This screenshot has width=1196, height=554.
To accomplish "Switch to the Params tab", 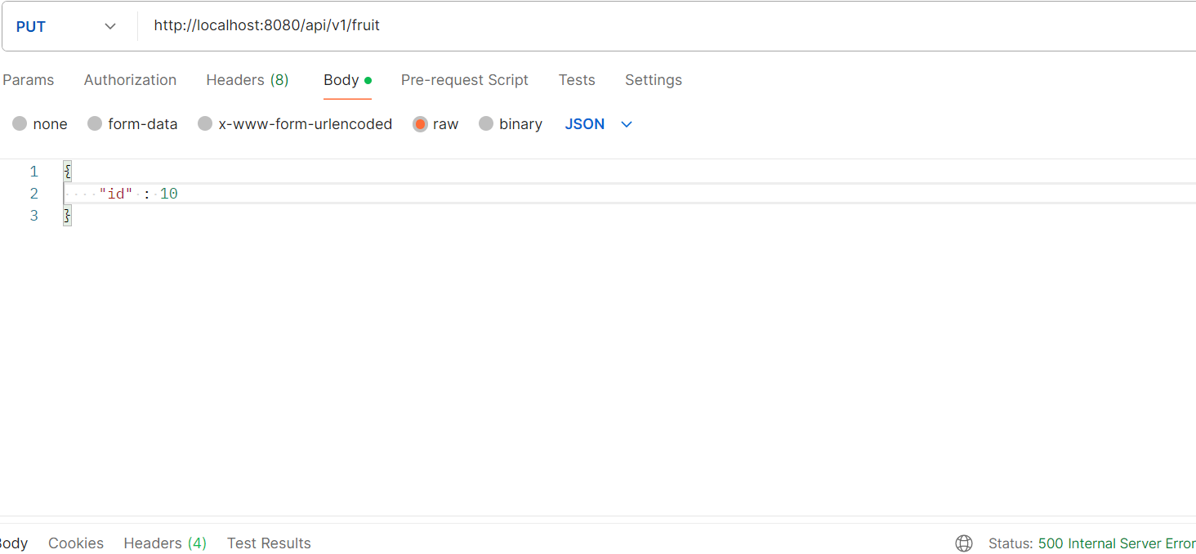I will (x=29, y=80).
